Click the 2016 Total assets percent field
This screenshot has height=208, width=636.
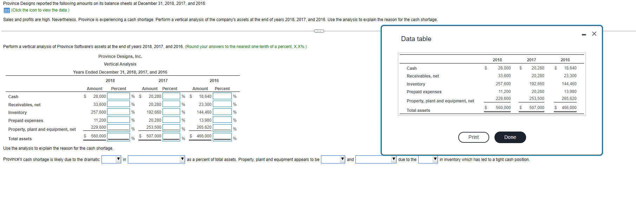(222, 137)
